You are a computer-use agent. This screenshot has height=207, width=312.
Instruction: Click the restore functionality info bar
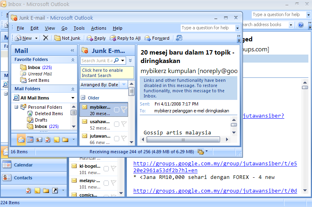[188, 88]
